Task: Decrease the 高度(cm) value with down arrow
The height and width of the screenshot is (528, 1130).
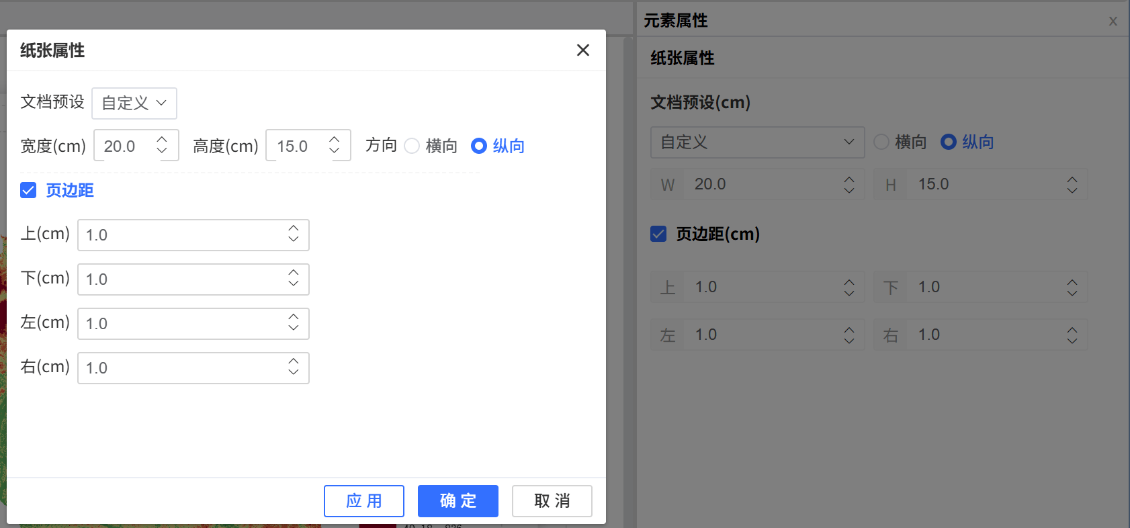Action: [x=335, y=151]
